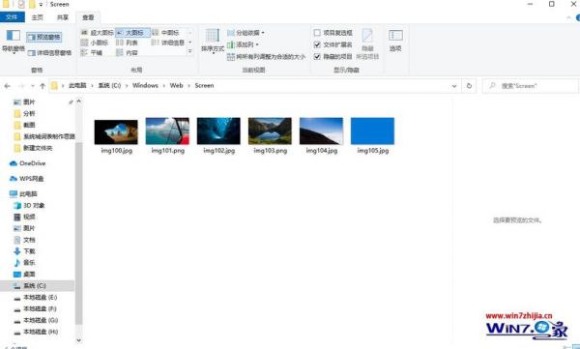This screenshot has height=349, width=580.
Task: Open the 排序方式 sort by menu
Action: point(213,42)
